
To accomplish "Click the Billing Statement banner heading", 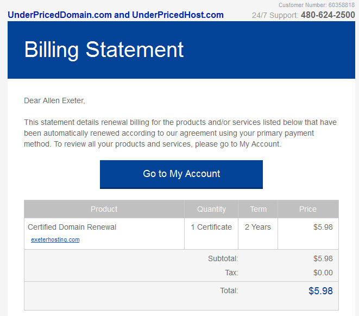I will point(104,49).
